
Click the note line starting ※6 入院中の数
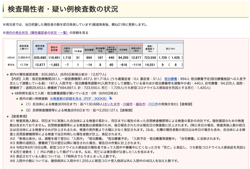[94, 161]
